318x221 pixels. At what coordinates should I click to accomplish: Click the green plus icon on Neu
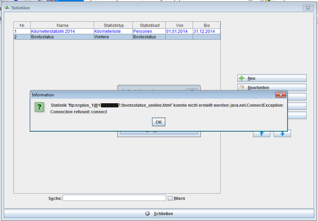242,78
